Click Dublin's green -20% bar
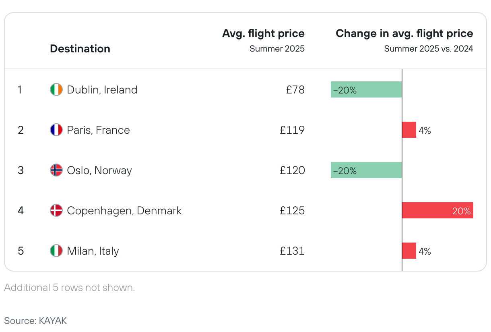The height and width of the screenshot is (332, 491). [x=366, y=89]
